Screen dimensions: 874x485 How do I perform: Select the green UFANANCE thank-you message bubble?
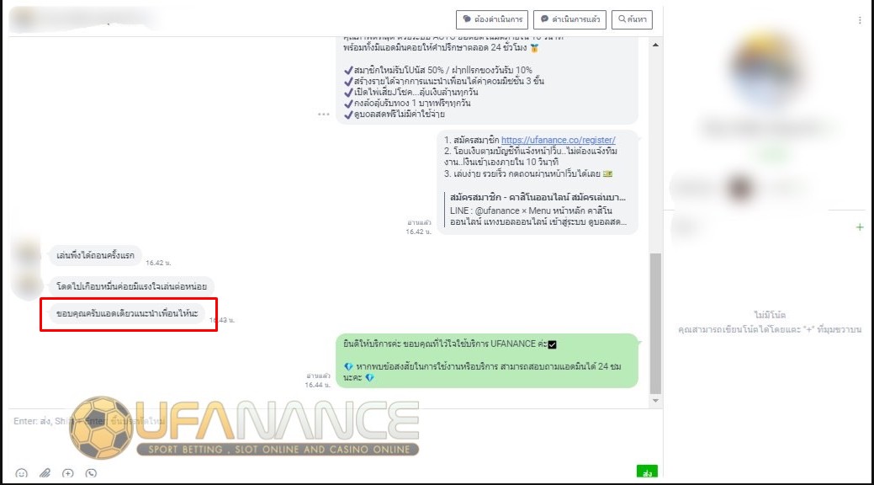(x=486, y=360)
